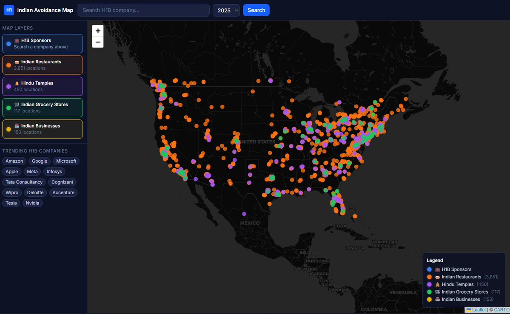The height and width of the screenshot is (314, 510).
Task: Choose the Tesla chip
Action: 11,203
